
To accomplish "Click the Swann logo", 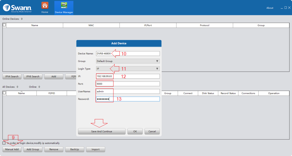I will (18, 8).
